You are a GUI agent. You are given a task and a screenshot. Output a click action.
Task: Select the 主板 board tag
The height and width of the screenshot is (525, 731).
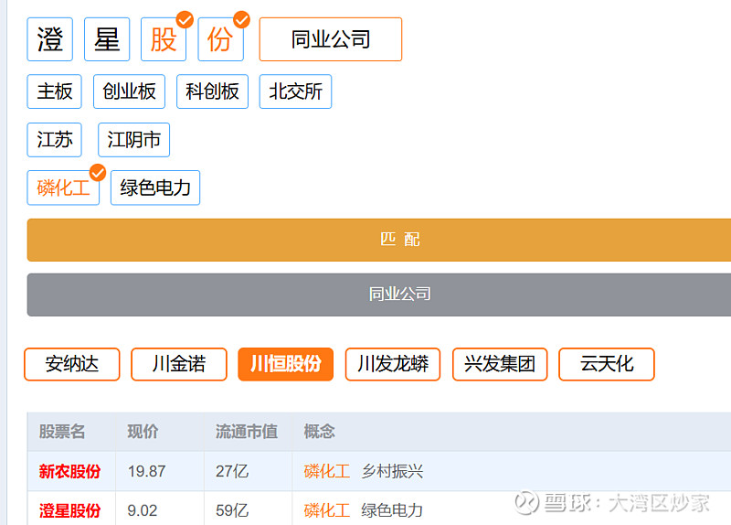click(x=55, y=91)
